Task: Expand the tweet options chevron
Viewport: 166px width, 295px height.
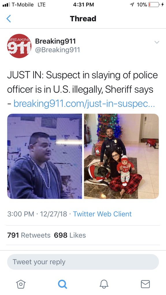Action: (157, 42)
